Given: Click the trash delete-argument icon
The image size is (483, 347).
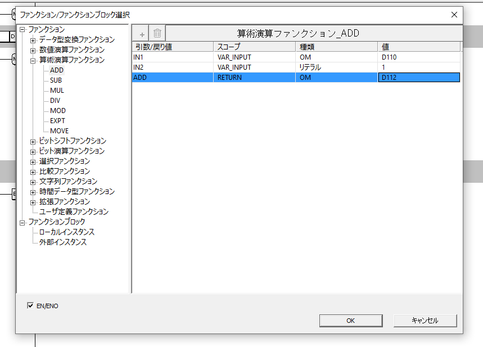Looking at the screenshot, I should pos(157,33).
